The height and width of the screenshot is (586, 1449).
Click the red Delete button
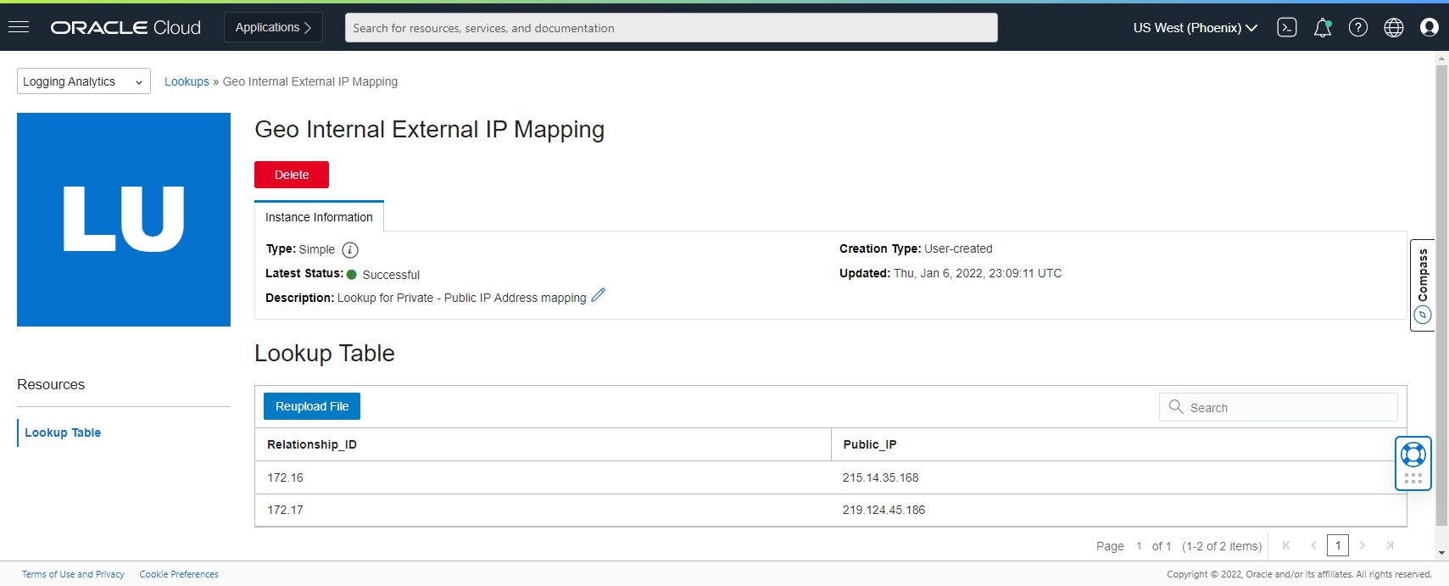point(292,175)
